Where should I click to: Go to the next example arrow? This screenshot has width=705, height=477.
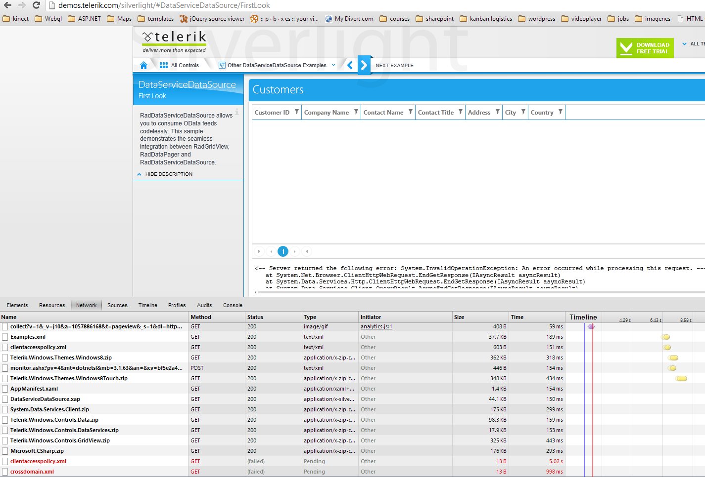pyautogui.click(x=364, y=65)
